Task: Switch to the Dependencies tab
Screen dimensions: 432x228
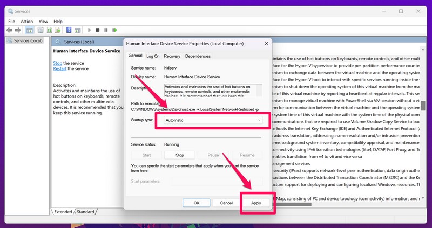Action: 198,56
